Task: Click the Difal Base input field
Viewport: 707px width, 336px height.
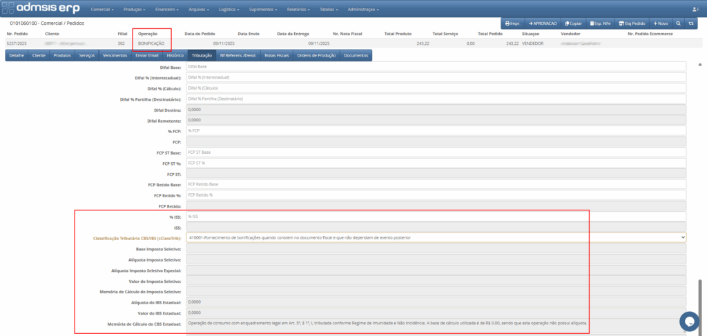Action: coord(436,66)
